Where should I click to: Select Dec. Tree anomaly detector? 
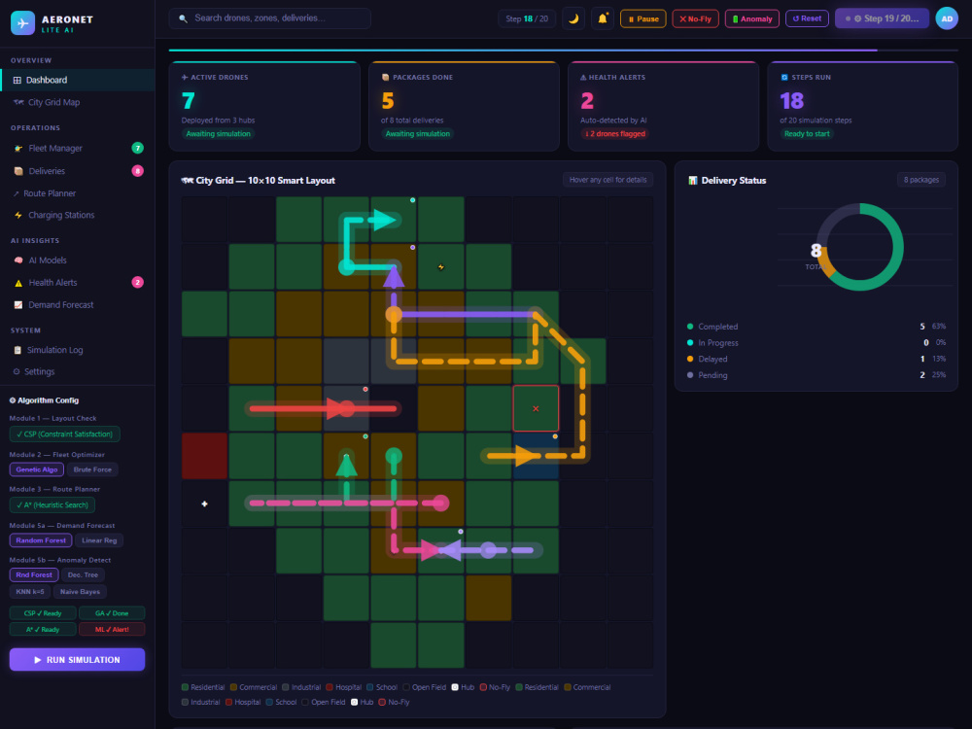tap(83, 575)
